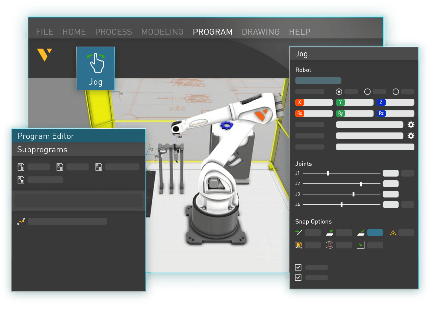Select the first radio button under Robot

[339, 92]
